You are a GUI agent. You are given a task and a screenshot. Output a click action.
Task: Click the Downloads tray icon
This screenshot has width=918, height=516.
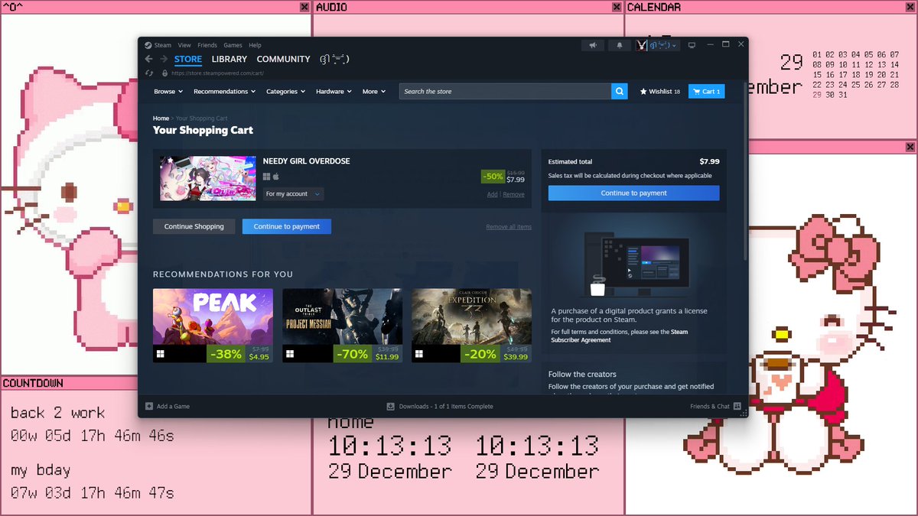click(390, 407)
